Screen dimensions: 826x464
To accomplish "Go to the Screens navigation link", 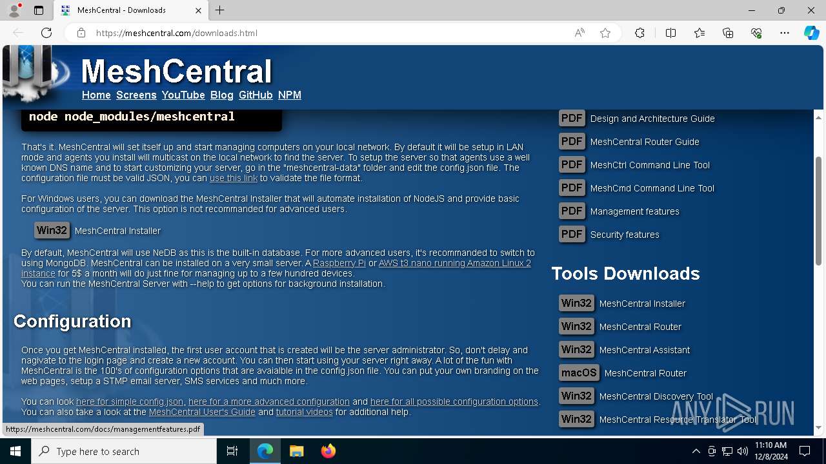I will pos(136,95).
